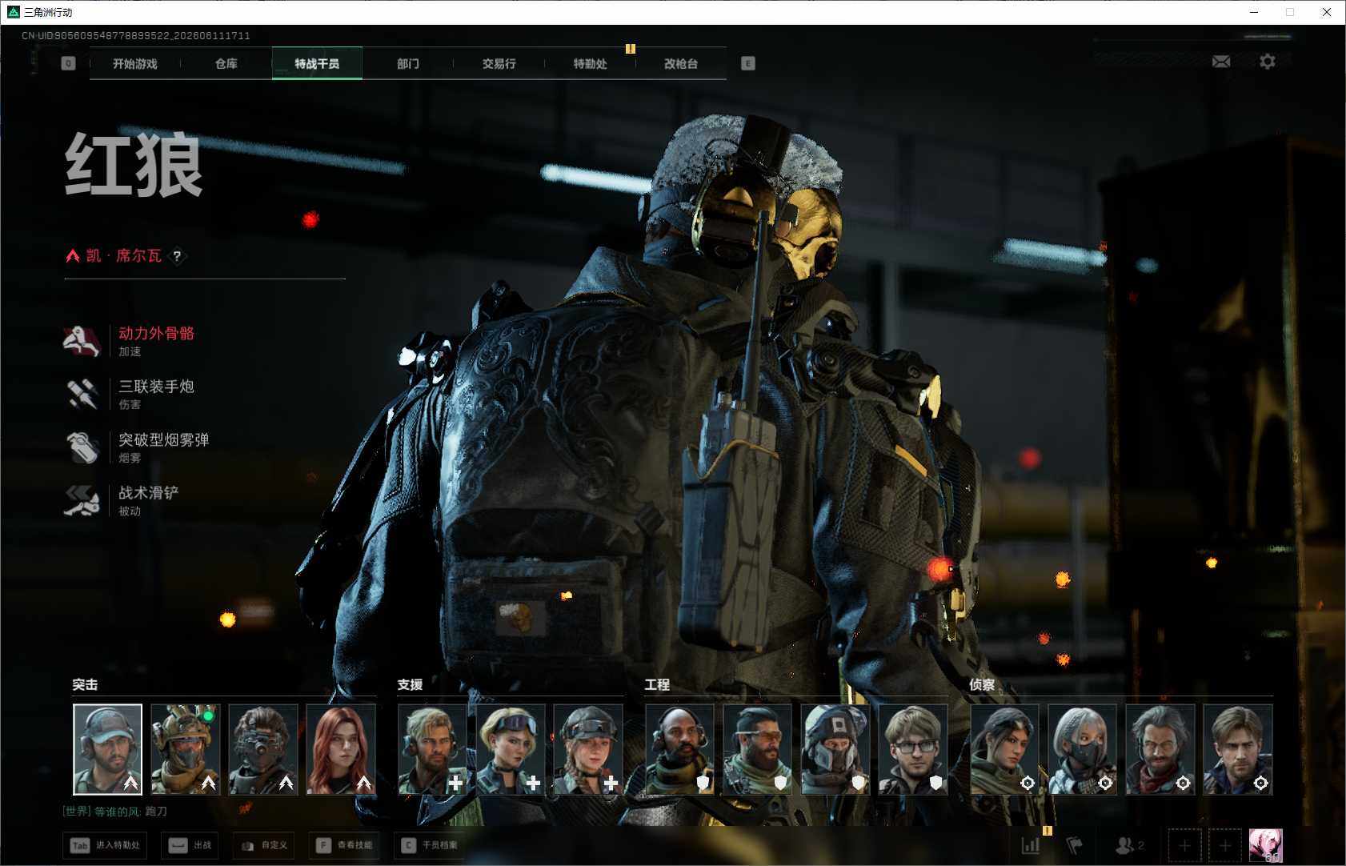Image resolution: width=1346 pixels, height=866 pixels.
Task: Select the 动力外骨骼 skill icon
Action: click(82, 341)
